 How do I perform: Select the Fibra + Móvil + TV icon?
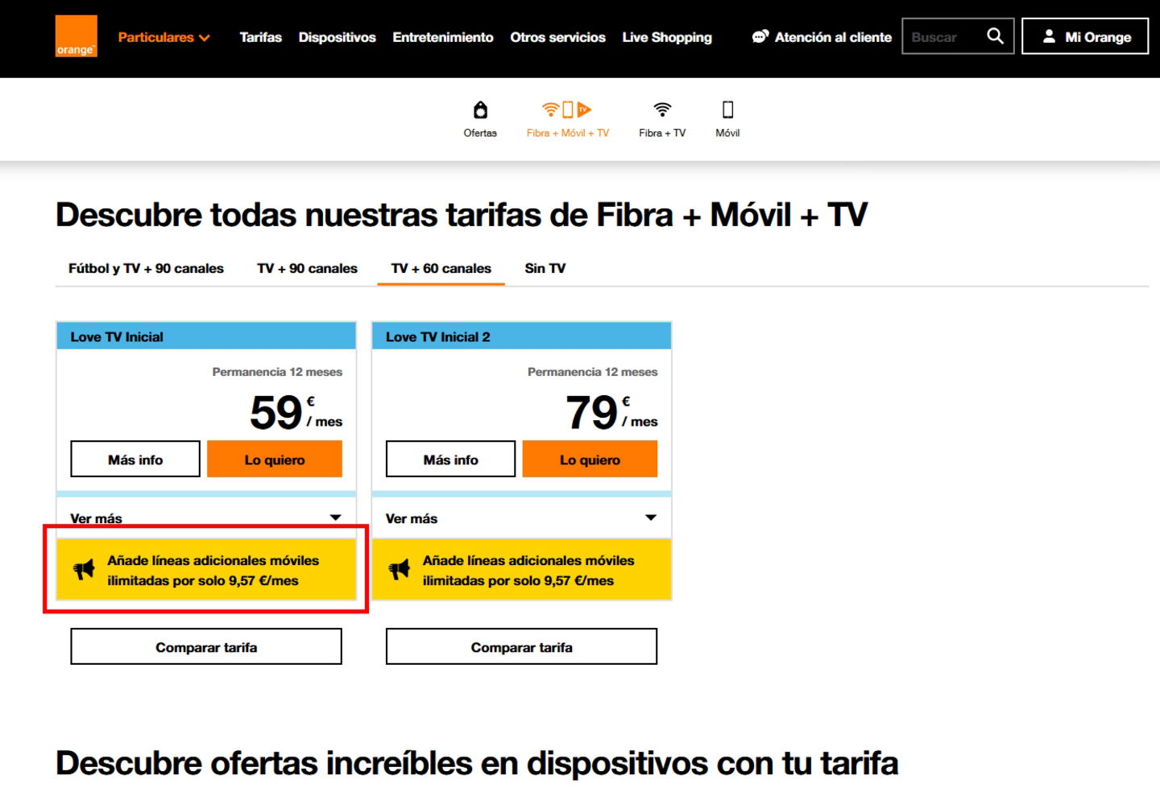pos(567,109)
